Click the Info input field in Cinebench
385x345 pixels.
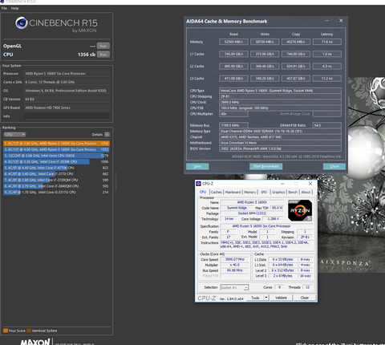pos(67,116)
